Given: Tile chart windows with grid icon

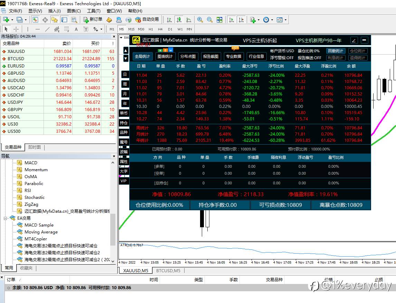Looking at the screenshot, I should tap(219, 20).
